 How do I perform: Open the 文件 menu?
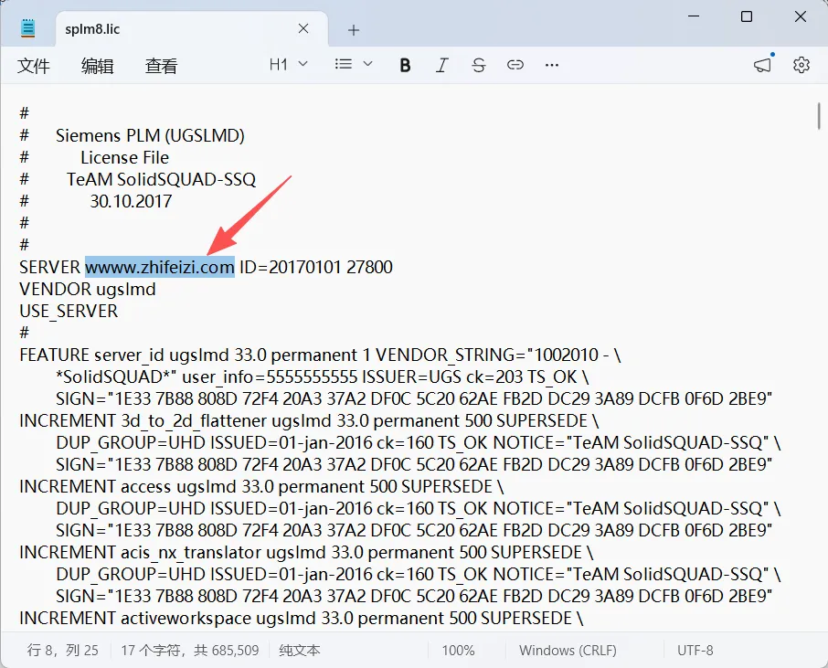tap(33, 66)
